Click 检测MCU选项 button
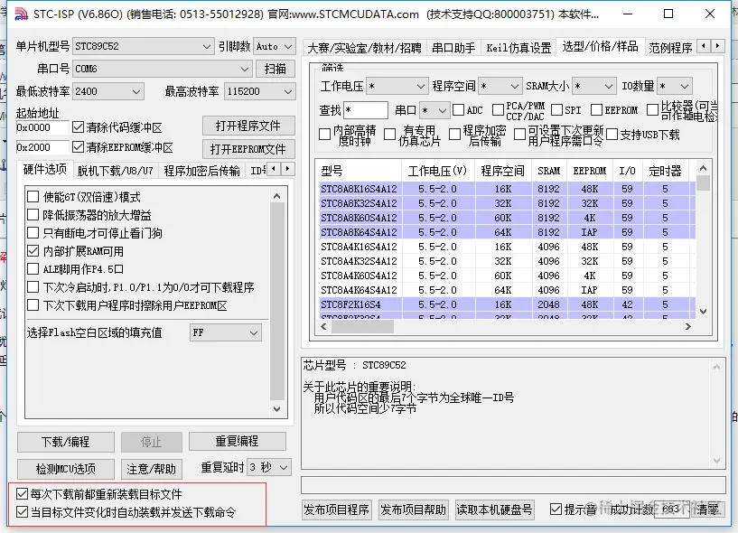Screen dimensions: 738x533 tap(65, 469)
